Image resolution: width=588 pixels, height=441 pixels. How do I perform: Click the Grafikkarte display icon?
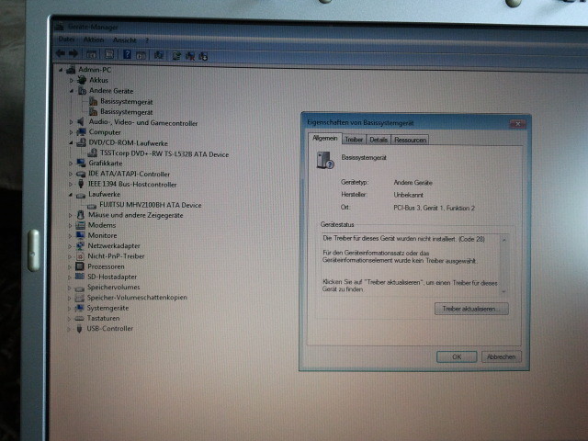(81, 163)
